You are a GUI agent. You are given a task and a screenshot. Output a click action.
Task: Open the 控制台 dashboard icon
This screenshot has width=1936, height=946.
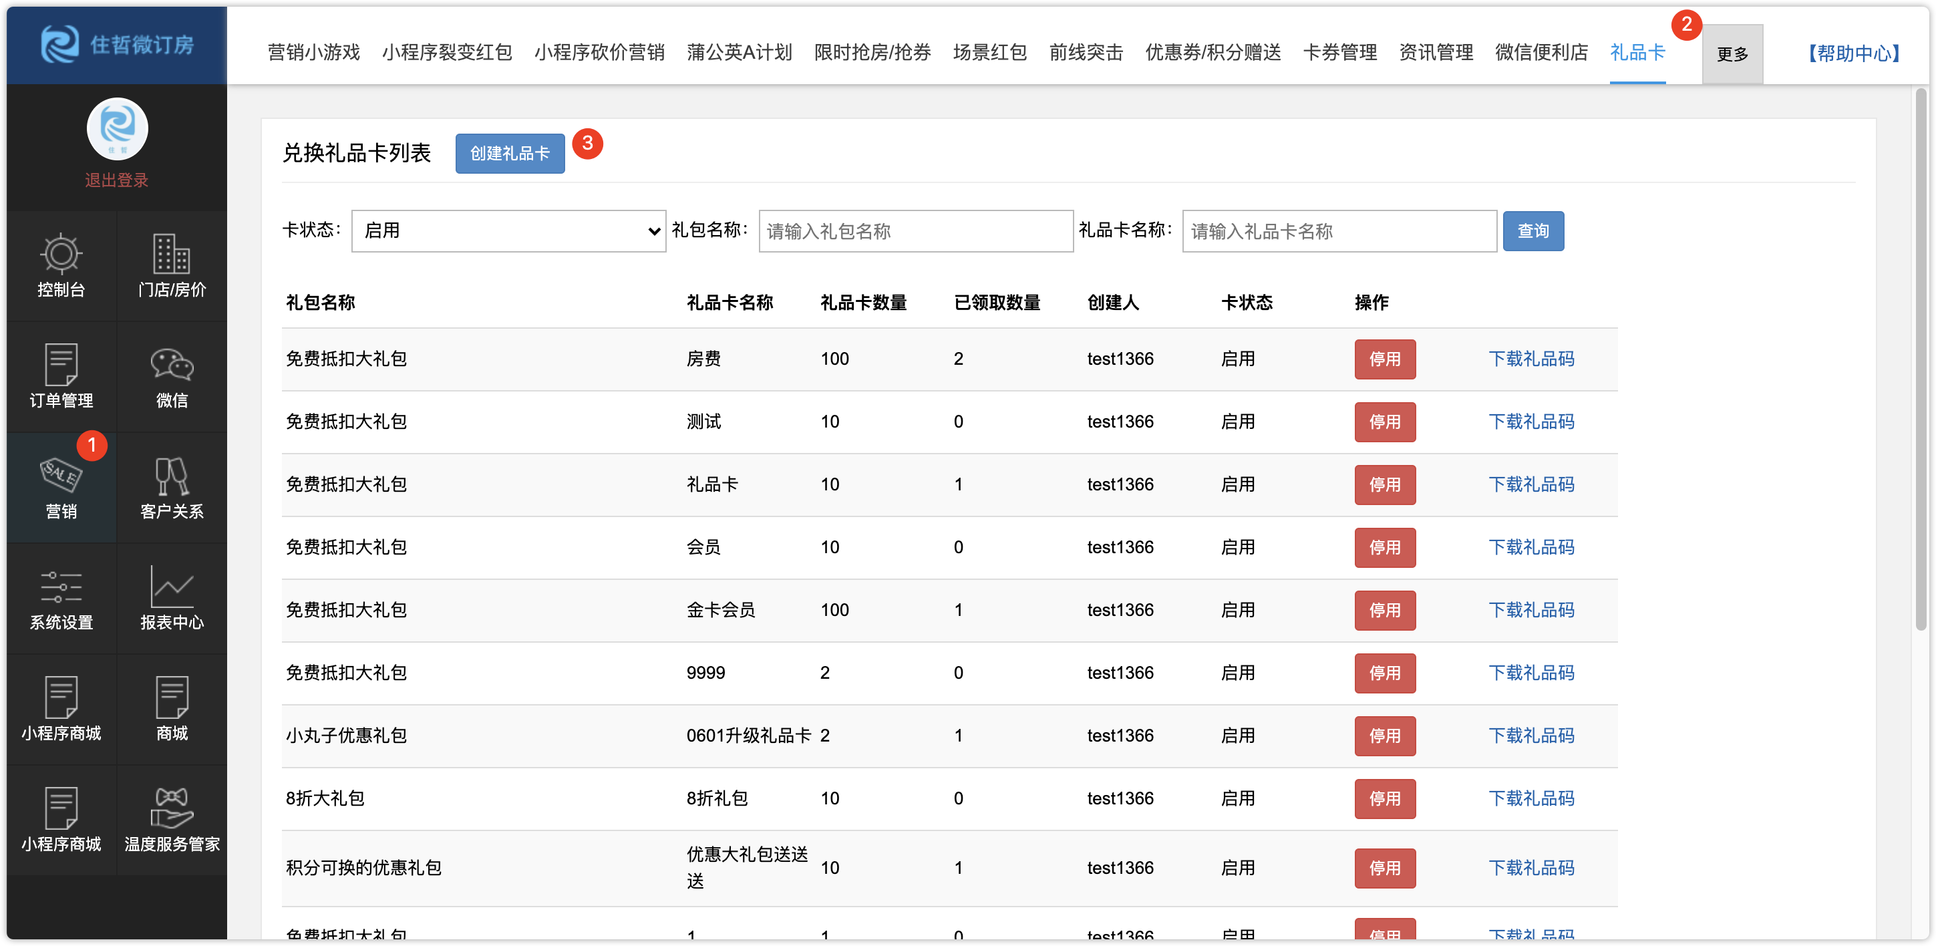tap(61, 255)
